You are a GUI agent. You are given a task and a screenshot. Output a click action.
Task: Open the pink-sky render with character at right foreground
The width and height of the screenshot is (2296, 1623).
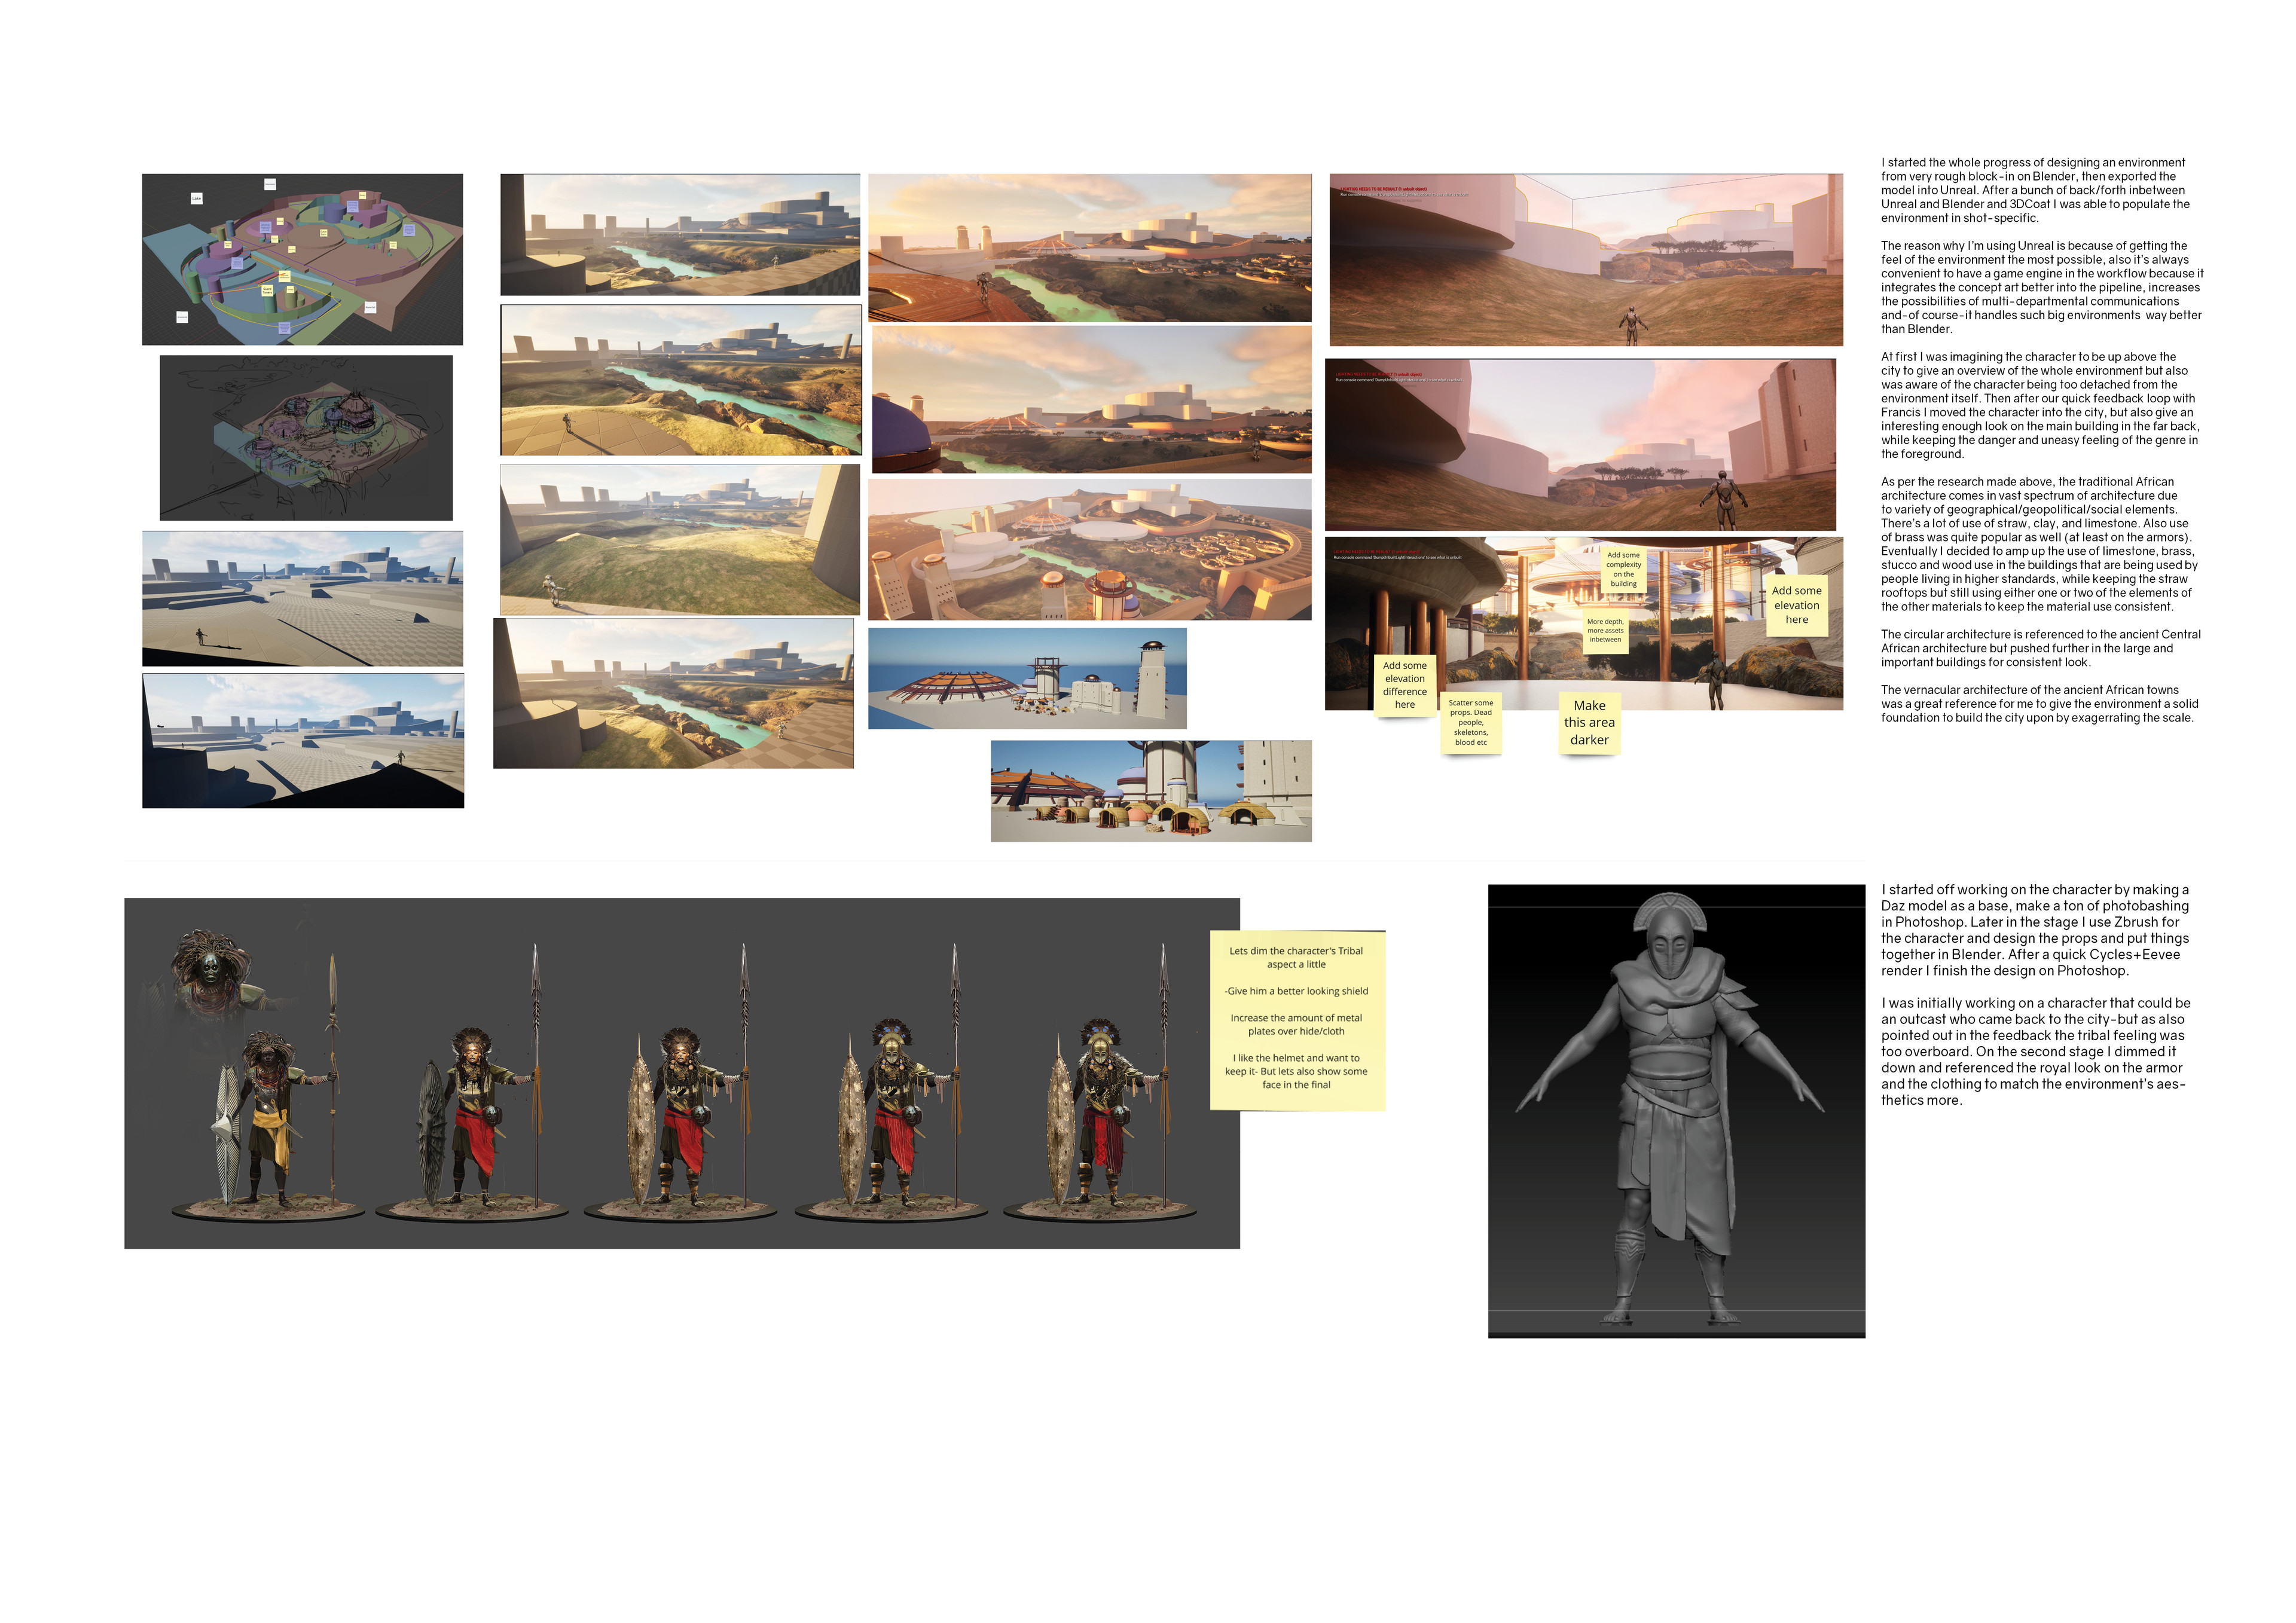pos(1581,445)
